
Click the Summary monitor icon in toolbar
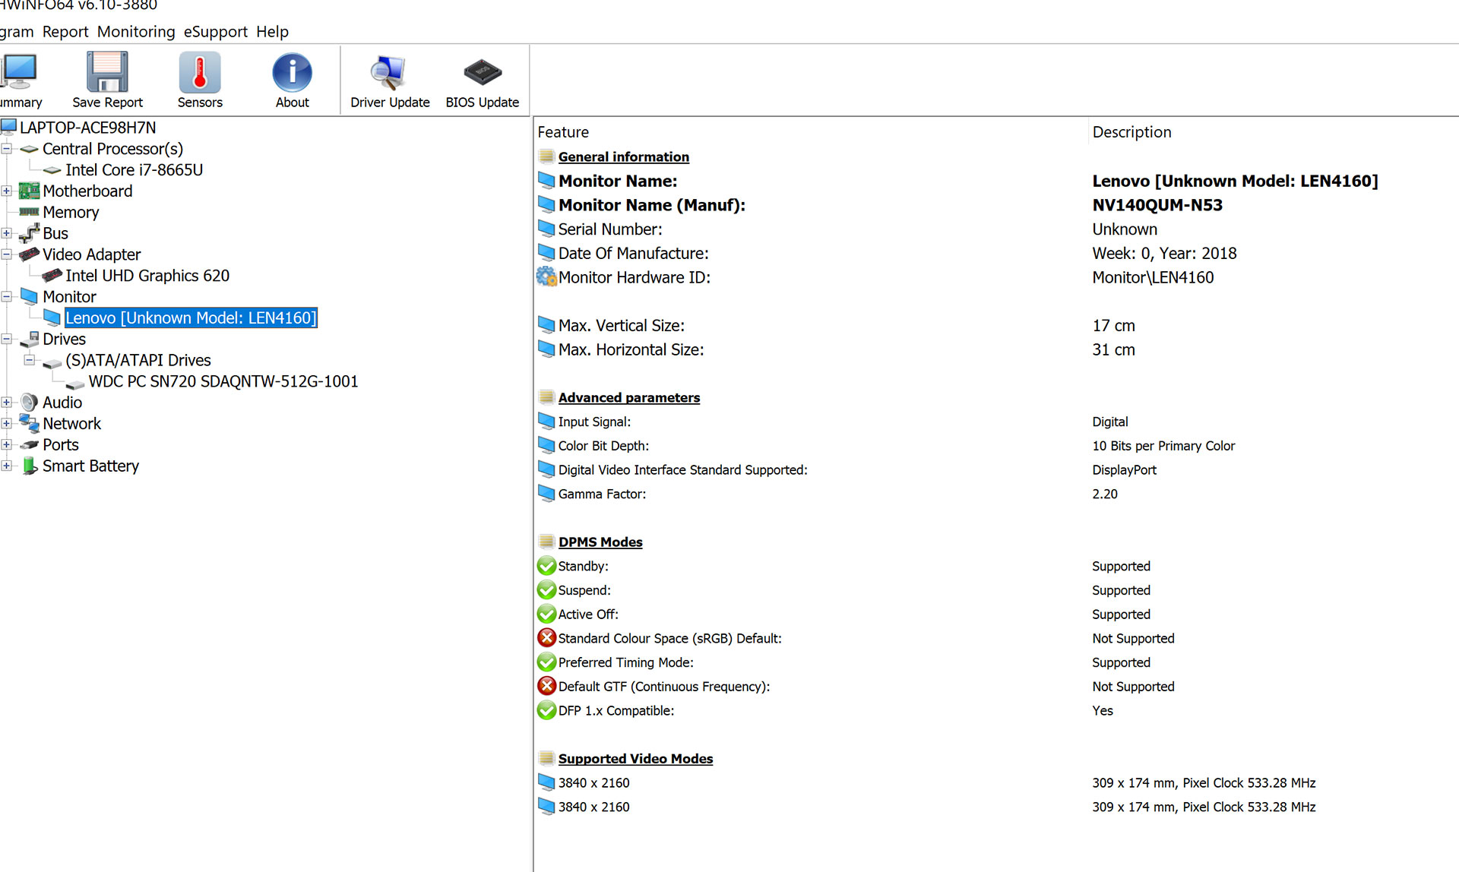[18, 71]
